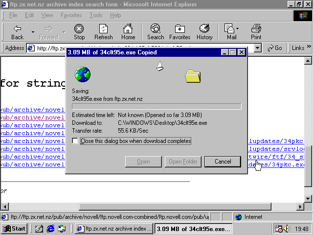Expand the Mail button dropdown arrow
313x235 pixels.
point(237,28)
